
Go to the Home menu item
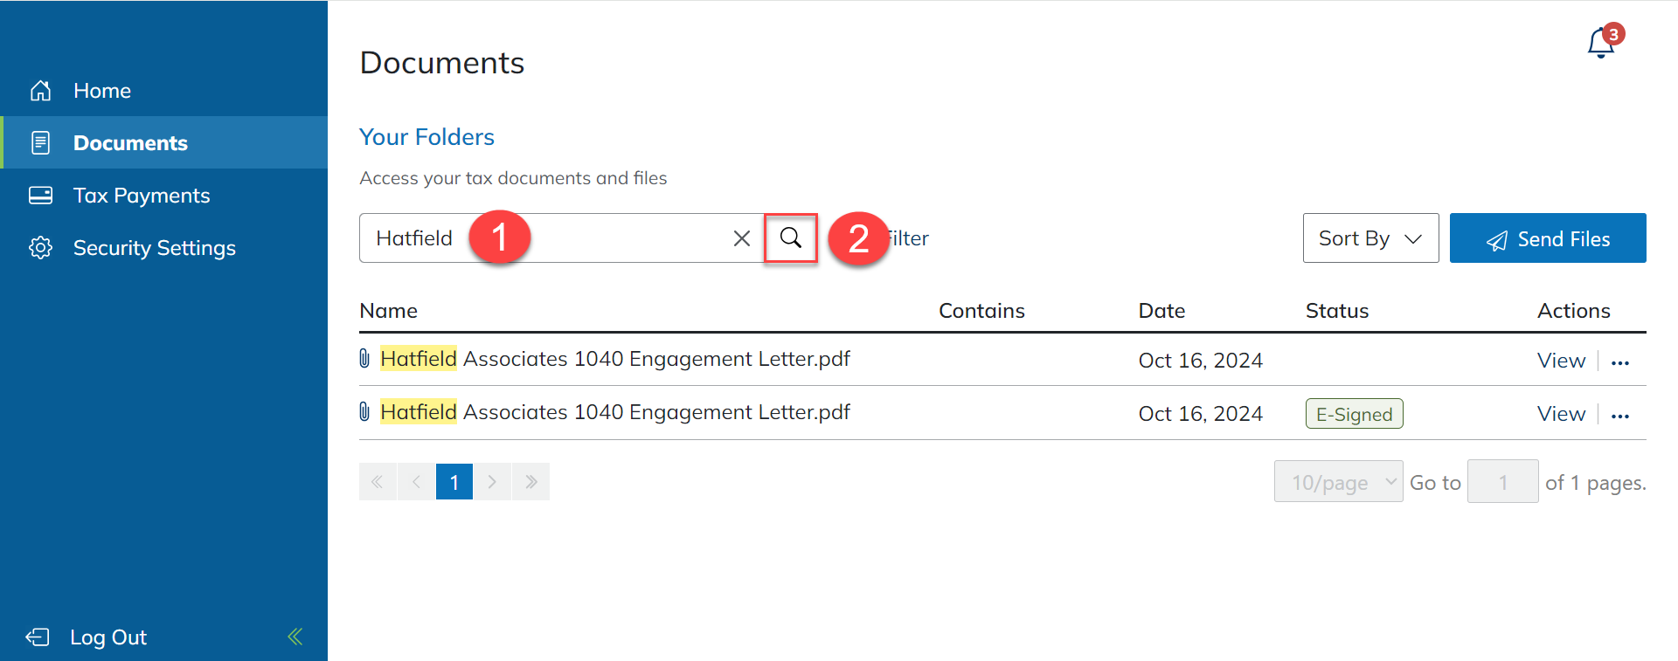(102, 91)
